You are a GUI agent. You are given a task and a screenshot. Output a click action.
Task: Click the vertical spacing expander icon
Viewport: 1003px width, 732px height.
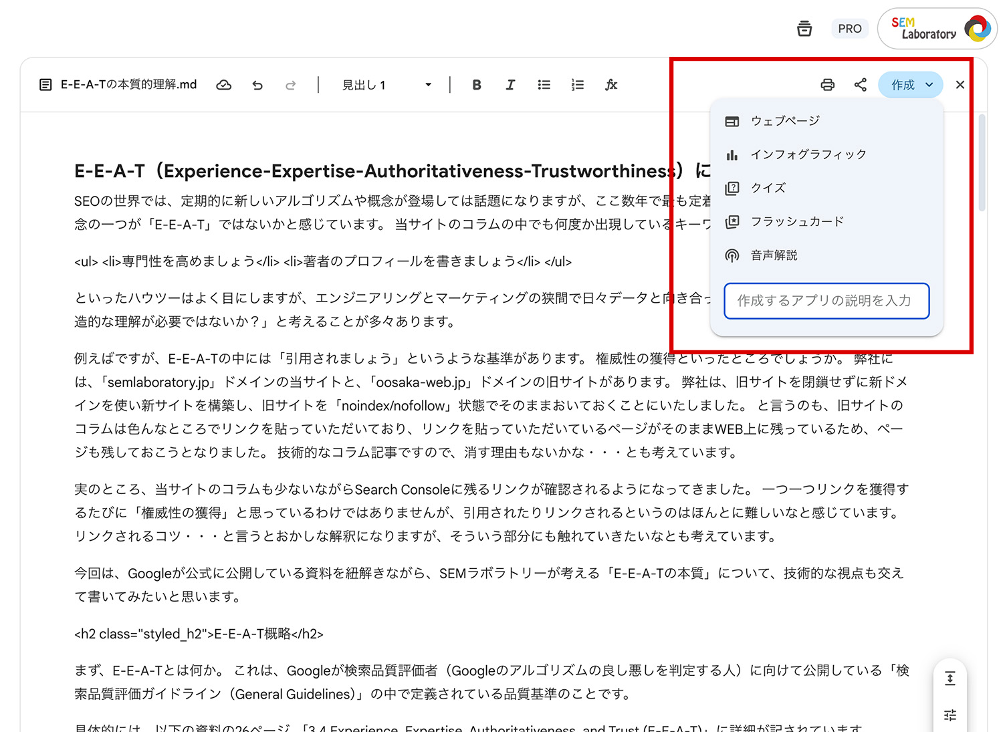tap(950, 679)
